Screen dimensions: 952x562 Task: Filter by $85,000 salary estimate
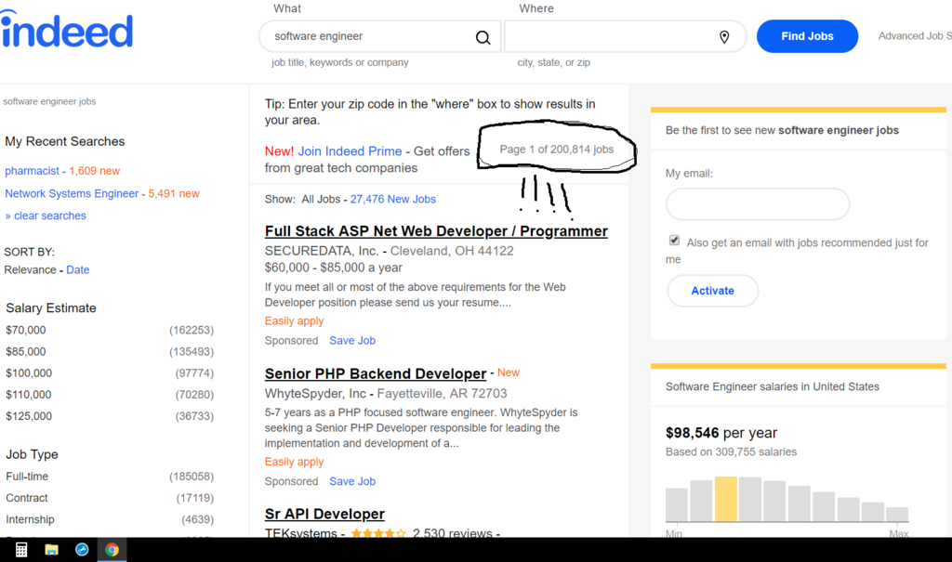[x=25, y=352]
